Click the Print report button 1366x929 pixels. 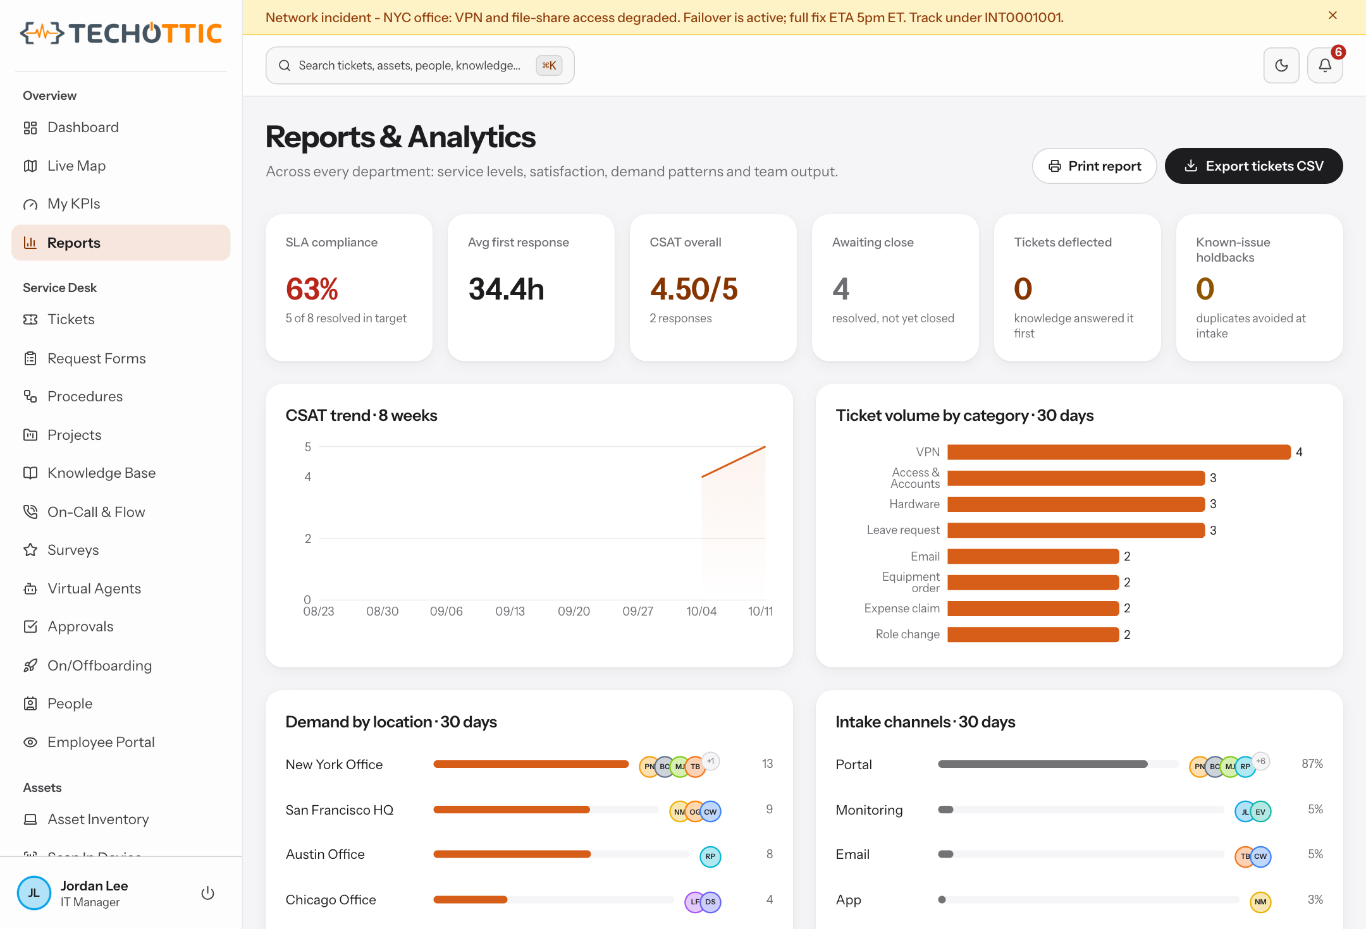1094,166
